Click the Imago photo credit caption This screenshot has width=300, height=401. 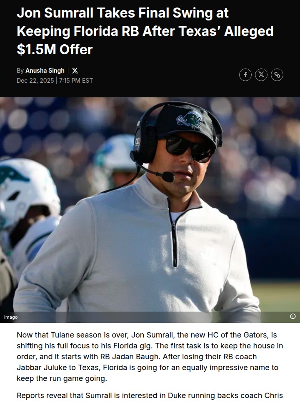pyautogui.click(x=11, y=317)
